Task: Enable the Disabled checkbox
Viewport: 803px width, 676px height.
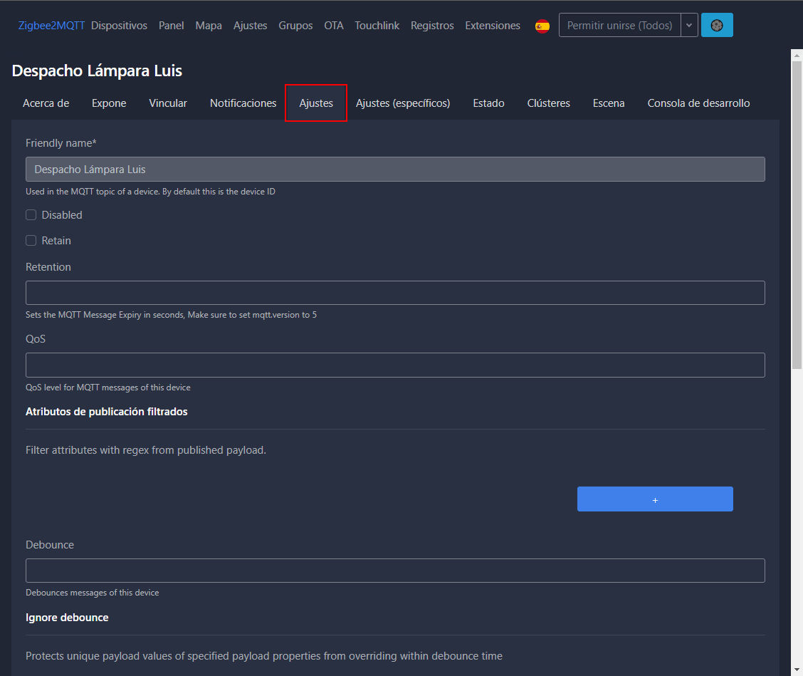Action: click(31, 215)
